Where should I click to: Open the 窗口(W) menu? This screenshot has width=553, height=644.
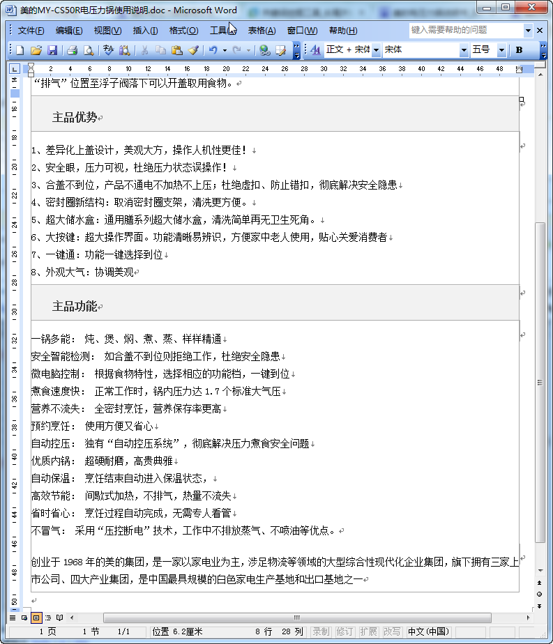[303, 31]
